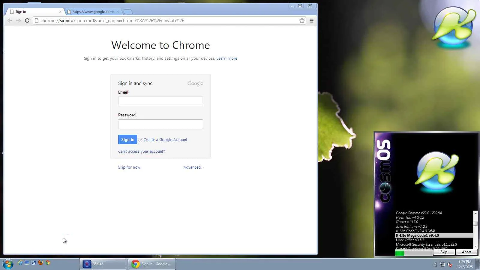Click the installer list scrollbar thumb
The height and width of the screenshot is (270, 480).
(475, 223)
